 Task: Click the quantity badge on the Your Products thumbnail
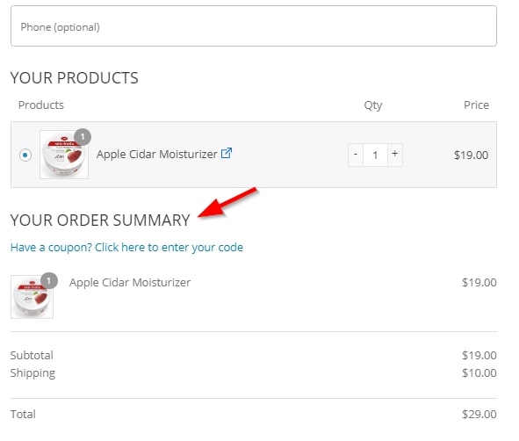83,137
